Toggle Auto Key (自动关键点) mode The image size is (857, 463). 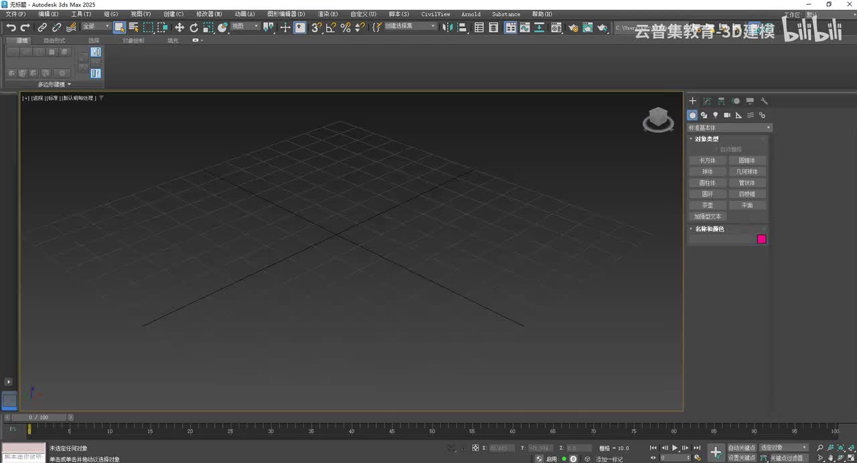741,448
